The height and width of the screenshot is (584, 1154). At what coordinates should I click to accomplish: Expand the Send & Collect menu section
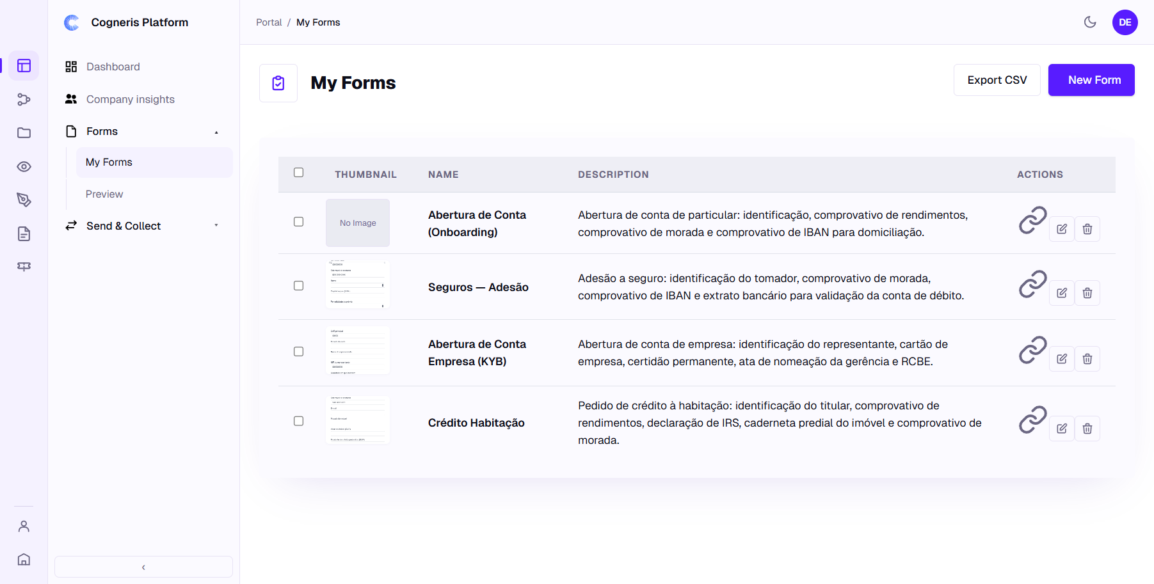point(143,226)
